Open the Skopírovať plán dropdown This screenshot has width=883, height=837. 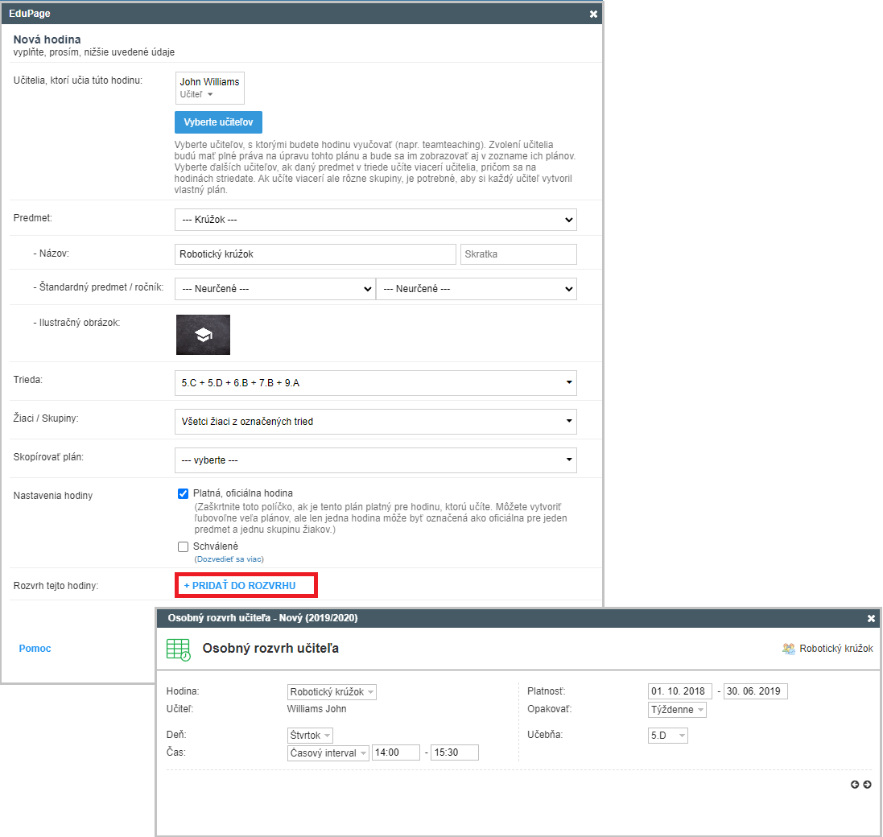375,460
